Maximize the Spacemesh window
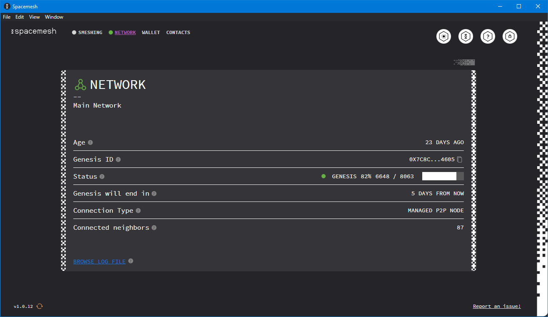 [519, 6]
